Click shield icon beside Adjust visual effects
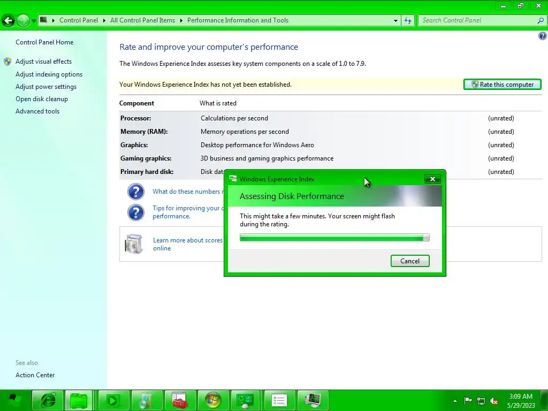The width and height of the screenshot is (548, 411). click(7, 62)
